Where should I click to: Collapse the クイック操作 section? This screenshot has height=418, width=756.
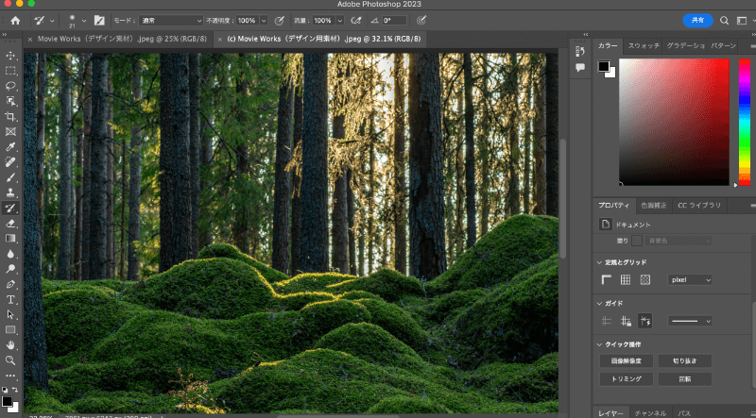pos(600,343)
